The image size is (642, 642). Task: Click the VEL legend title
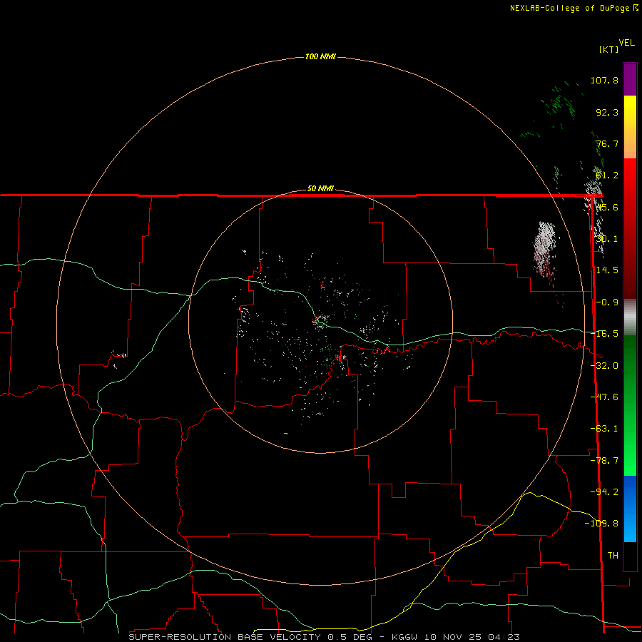626,43
